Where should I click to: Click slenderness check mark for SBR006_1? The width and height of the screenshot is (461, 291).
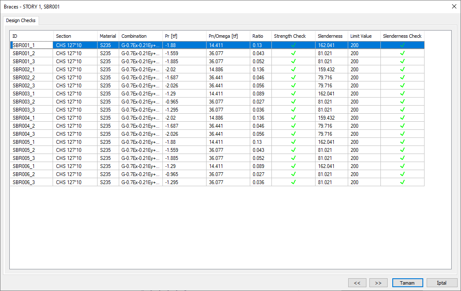pyautogui.click(x=402, y=166)
